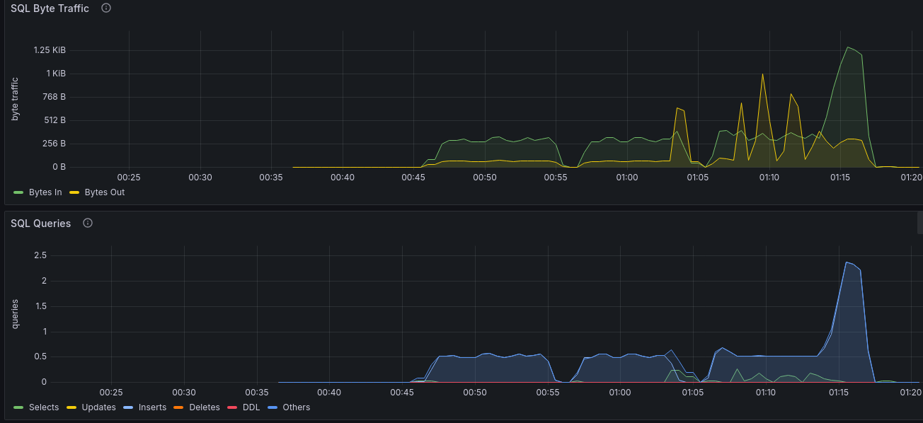
Task: Click the scrollbar handle beside SQL Queries panel
Action: [919, 223]
